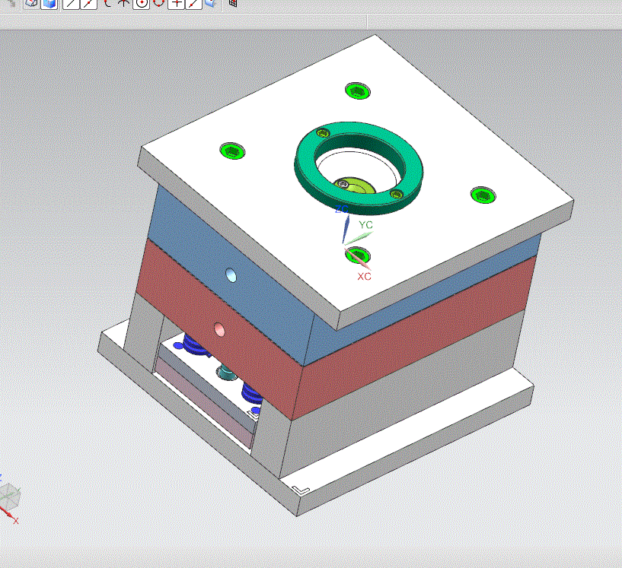Click the white face with red mark icon
This screenshot has height=568, width=622.
point(31,4)
